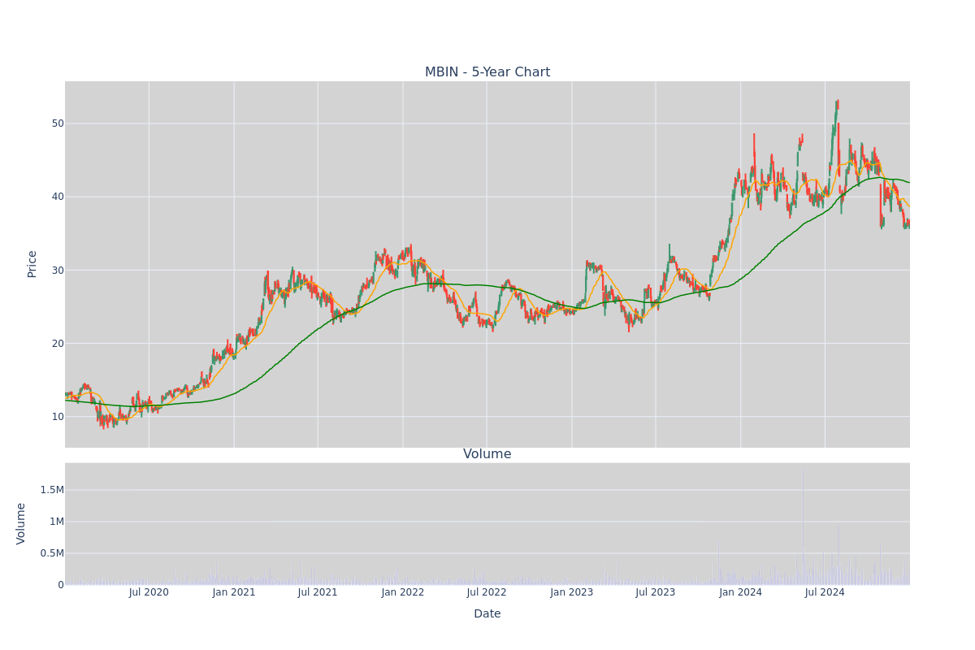This screenshot has height=650, width=975.
Task: Click the Jan 2022 date label
Action: [403, 592]
